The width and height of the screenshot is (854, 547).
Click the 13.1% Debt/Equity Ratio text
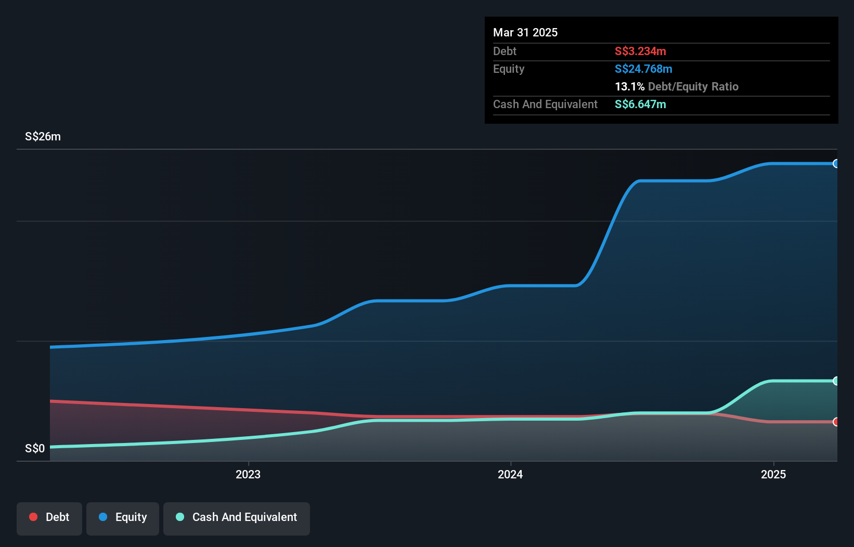point(677,87)
